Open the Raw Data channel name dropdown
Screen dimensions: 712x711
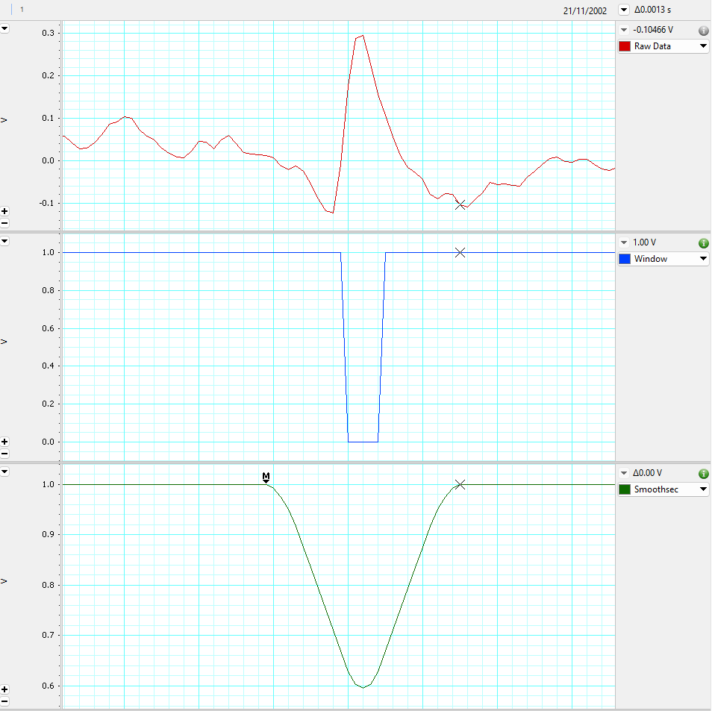click(x=703, y=46)
